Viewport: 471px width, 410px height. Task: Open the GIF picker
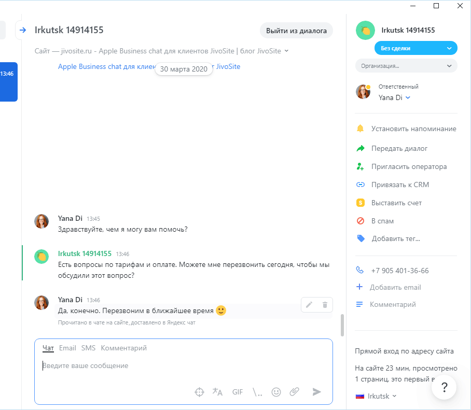pyautogui.click(x=237, y=392)
